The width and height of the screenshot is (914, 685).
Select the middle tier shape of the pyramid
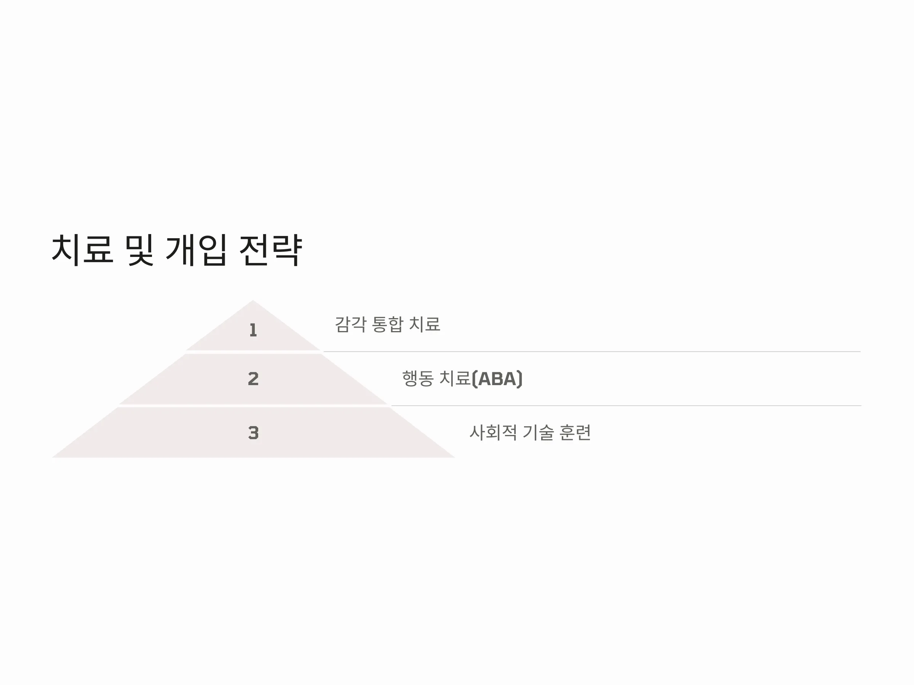[253, 379]
